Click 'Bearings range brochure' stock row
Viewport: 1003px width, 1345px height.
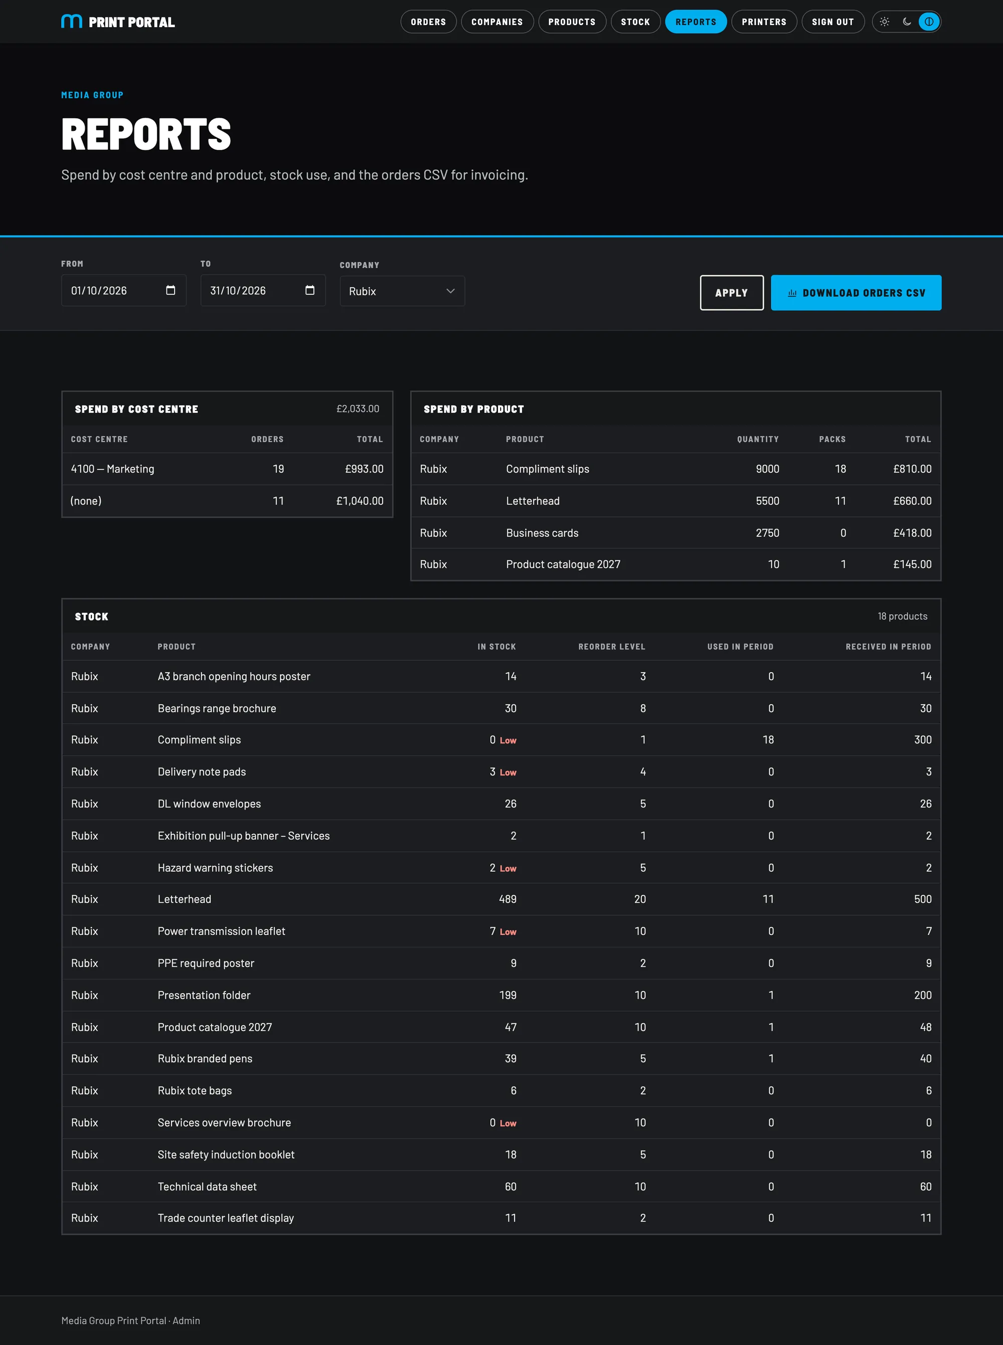[x=501, y=708]
